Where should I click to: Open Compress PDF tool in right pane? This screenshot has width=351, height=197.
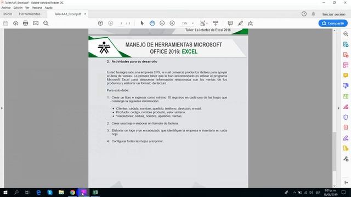[x=346, y=128]
